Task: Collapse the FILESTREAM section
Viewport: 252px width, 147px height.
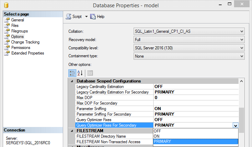Action: coord(72,131)
